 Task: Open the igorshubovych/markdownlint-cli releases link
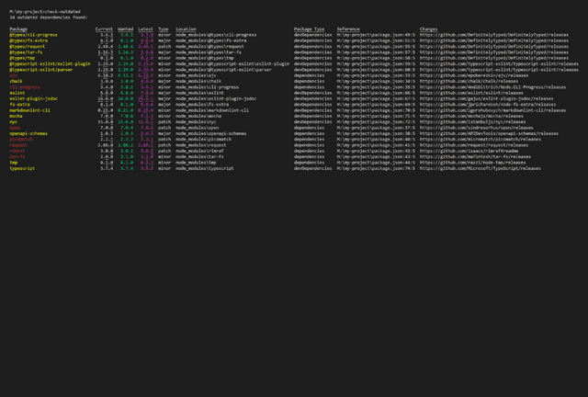492,110
